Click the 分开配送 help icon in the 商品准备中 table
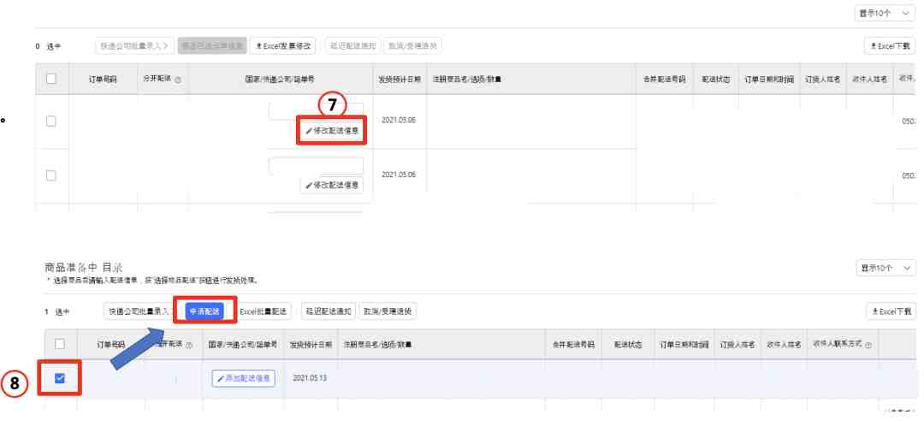The width and height of the screenshot is (924, 421). (189, 346)
